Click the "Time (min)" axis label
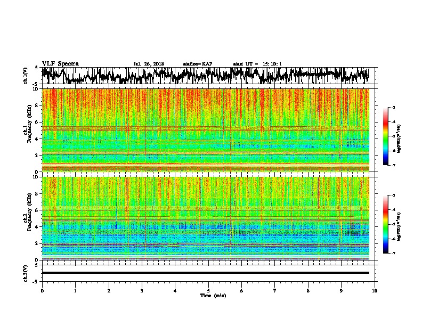Viewport: 422px width, 326px height. (x=213, y=296)
